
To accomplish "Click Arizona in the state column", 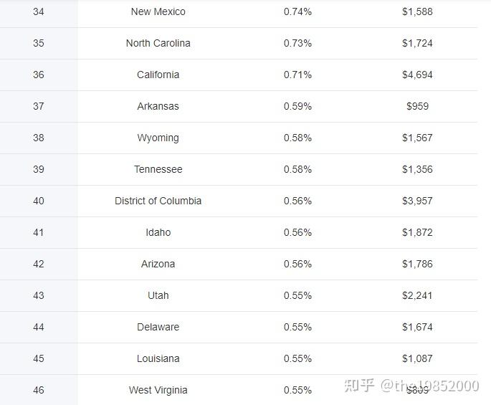I will tap(158, 264).
